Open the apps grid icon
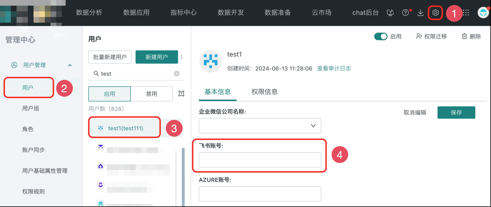 tap(466, 13)
